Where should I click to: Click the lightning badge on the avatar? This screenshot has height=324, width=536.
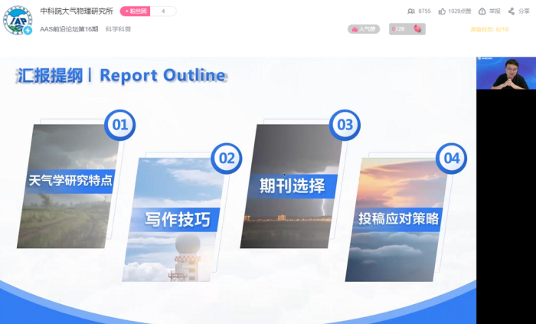point(28,31)
